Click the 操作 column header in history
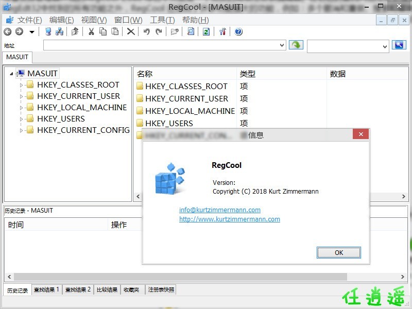The height and width of the screenshot is (309, 412). point(125,225)
